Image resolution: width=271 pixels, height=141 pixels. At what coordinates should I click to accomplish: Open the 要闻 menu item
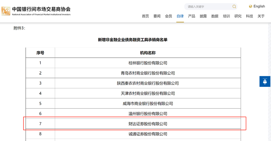pos(157,16)
